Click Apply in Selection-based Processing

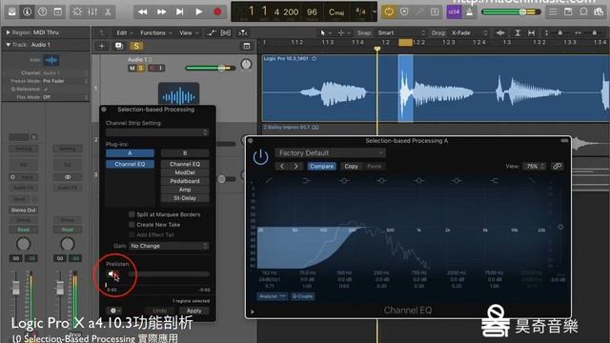click(x=193, y=311)
